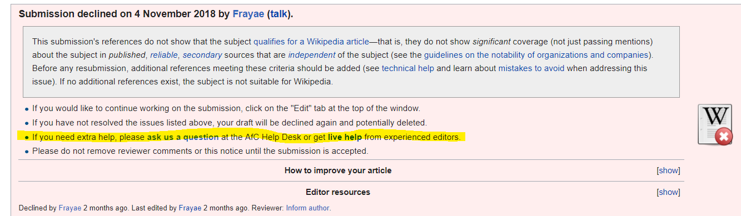The width and height of the screenshot is (741, 216).
Task: Click Frayae link after 'Last edited by'
Action: point(191,208)
